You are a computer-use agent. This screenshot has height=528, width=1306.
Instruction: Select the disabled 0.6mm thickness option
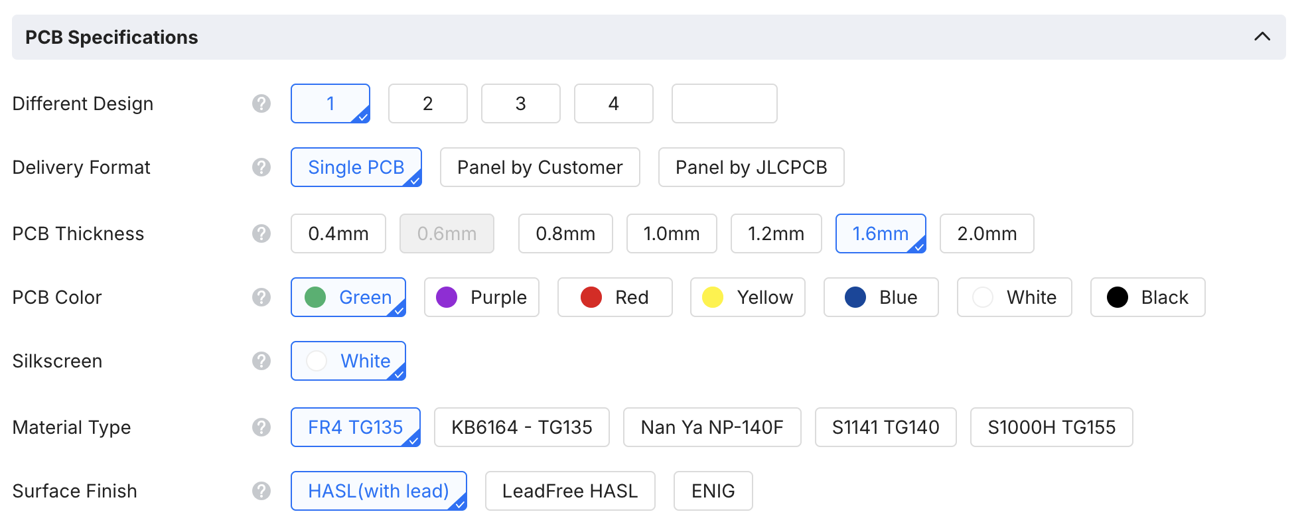tap(447, 233)
